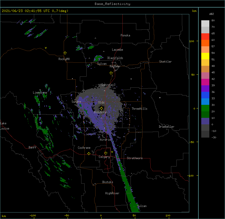This screenshot has width=225, height=219.
Task: Click the yellow diamond marker above the Calgary label
Action: pyautogui.click(x=106, y=153)
